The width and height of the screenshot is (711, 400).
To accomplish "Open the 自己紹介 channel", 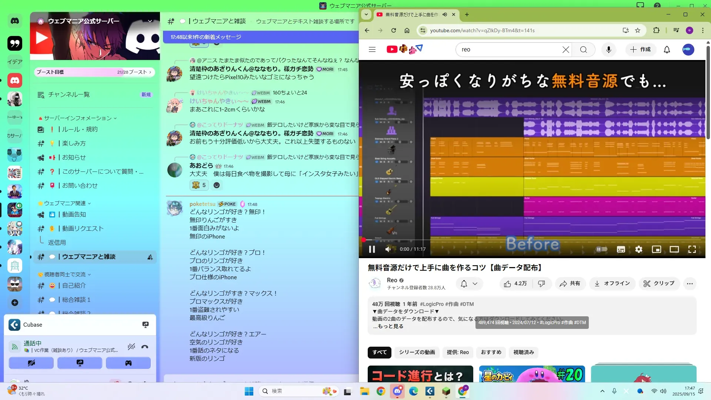I will (74, 286).
